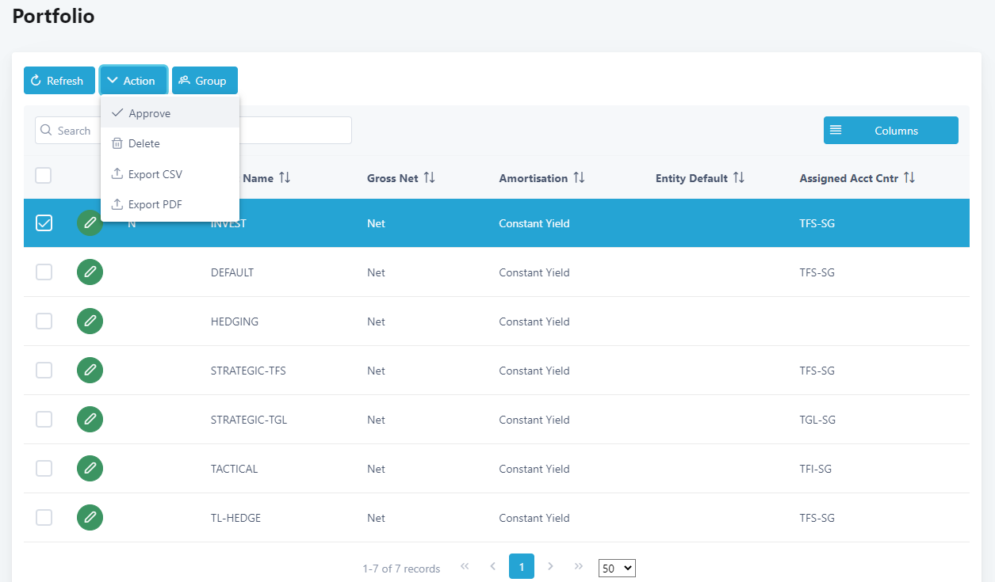Viewport: 995px width, 582px height.
Task: Open the page size 50 dropdown
Action: 617,568
